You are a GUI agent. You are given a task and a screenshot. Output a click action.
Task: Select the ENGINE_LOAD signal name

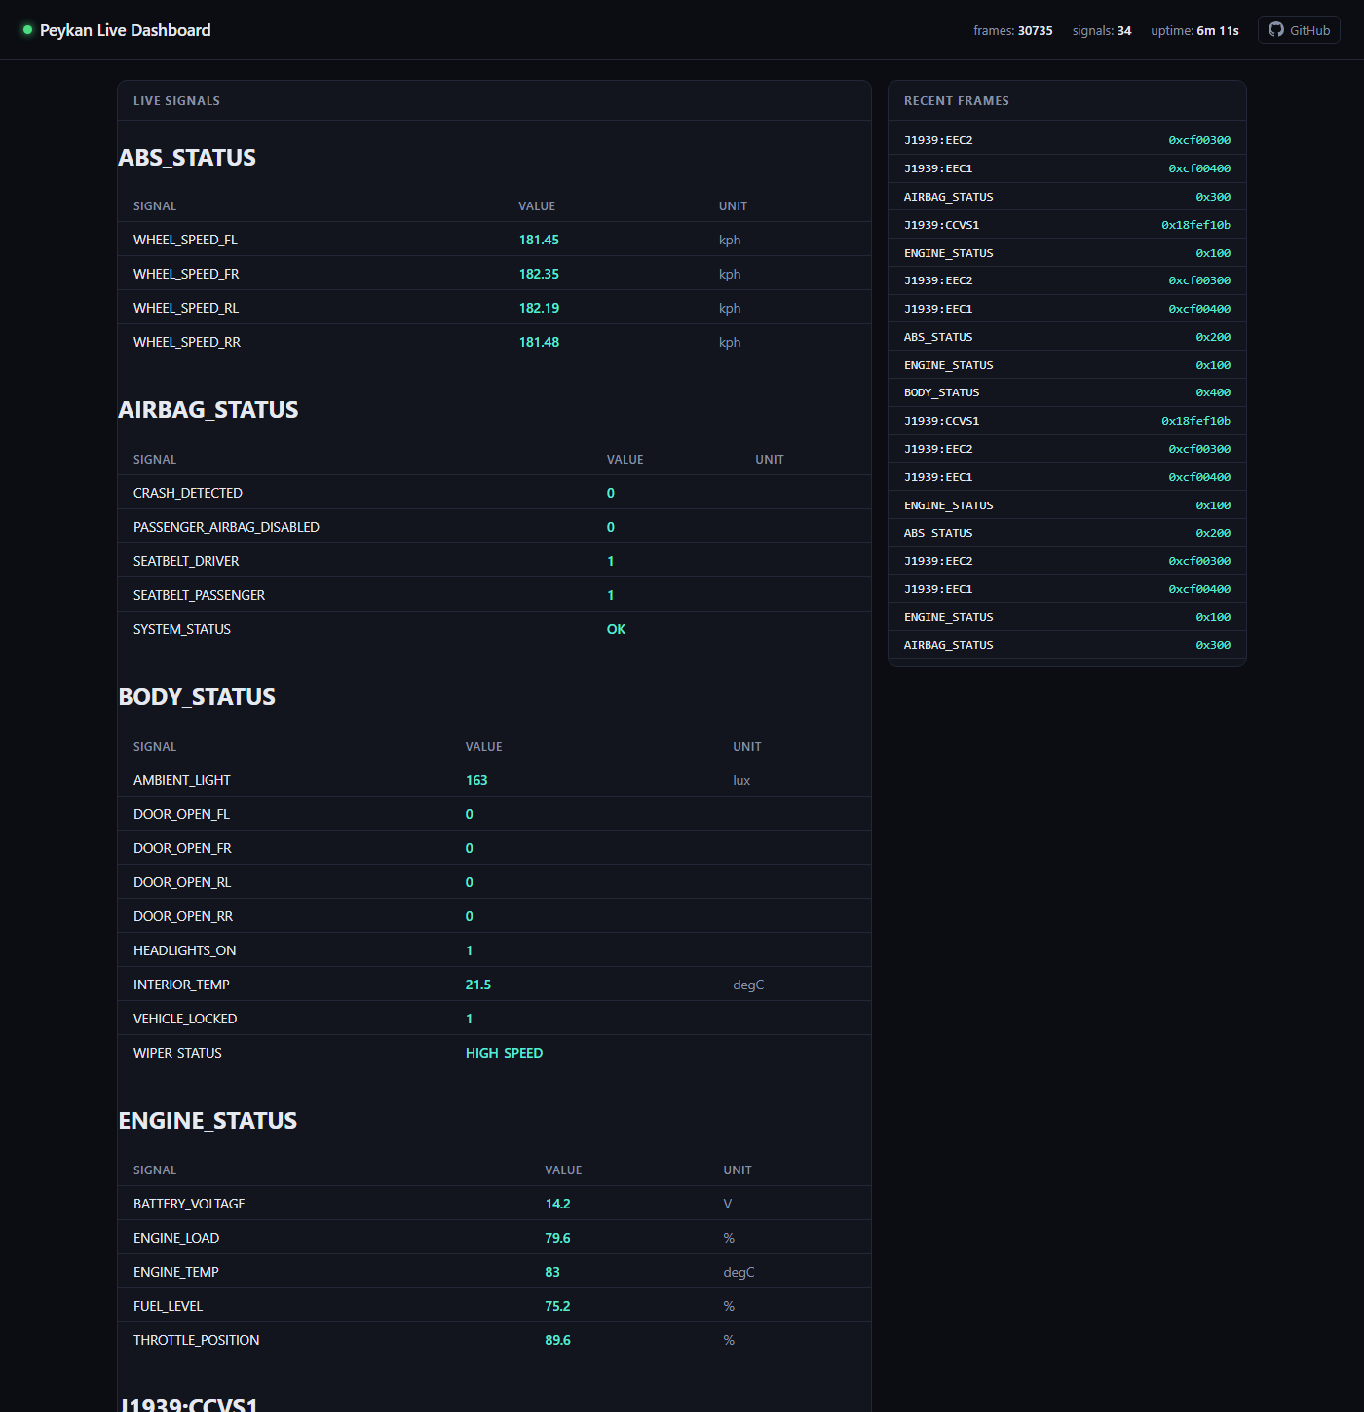click(x=176, y=1238)
